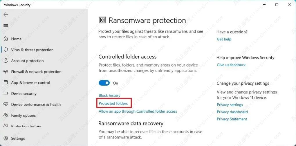Maximize the Windows Security window

tap(277, 5)
